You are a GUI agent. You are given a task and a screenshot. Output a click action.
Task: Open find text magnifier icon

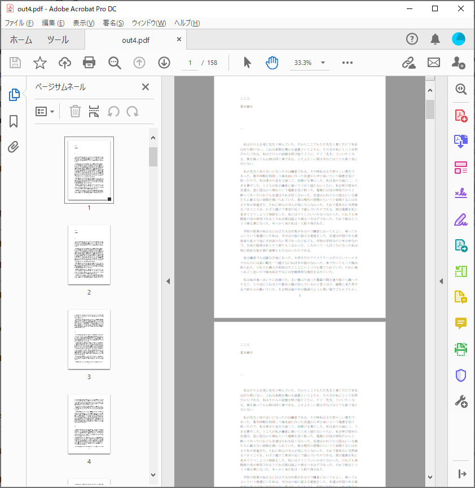pos(115,63)
